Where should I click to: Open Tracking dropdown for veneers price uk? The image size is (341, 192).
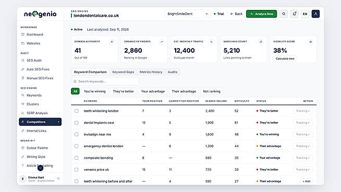tap(303, 170)
